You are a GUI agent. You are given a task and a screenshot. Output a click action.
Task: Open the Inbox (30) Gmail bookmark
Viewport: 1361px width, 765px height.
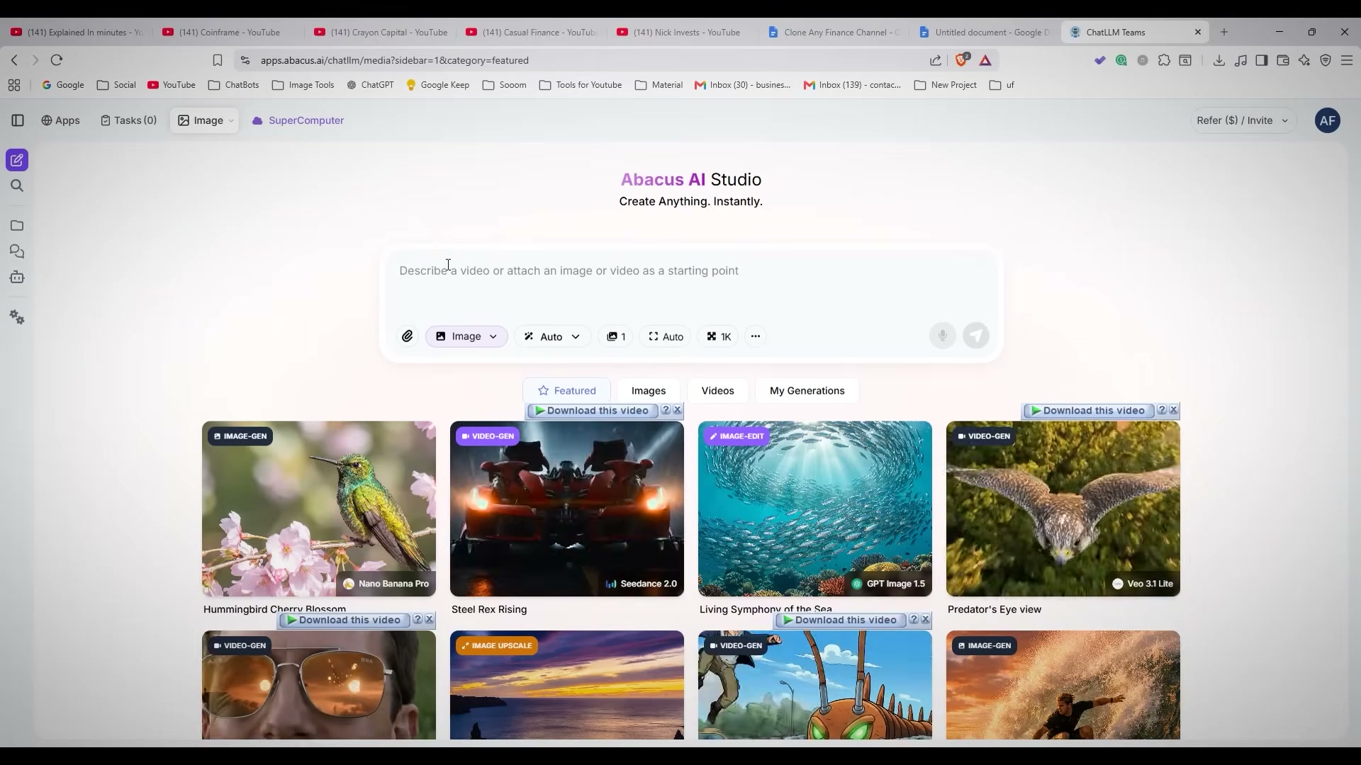743,85
